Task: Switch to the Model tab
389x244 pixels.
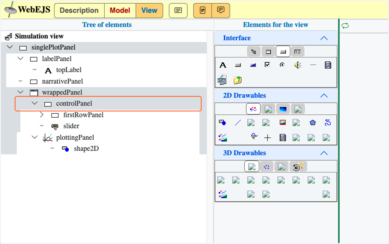Action: pyautogui.click(x=120, y=10)
